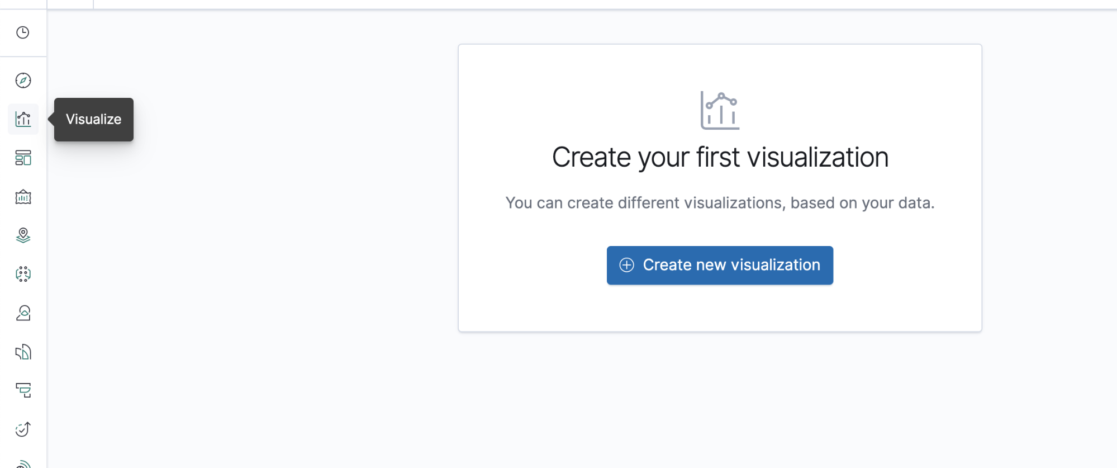Select the Visualize chart icon in sidebar
Screen dimensions: 1117x468
(x=23, y=119)
